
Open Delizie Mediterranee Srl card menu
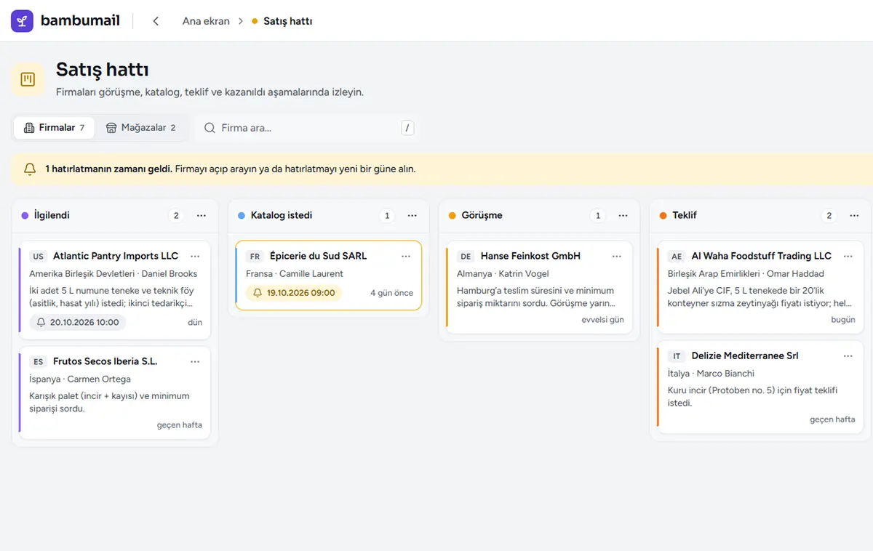click(848, 355)
